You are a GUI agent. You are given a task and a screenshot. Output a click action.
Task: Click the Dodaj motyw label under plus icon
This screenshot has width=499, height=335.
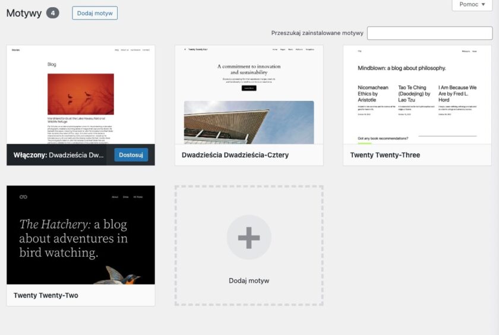coord(249,280)
